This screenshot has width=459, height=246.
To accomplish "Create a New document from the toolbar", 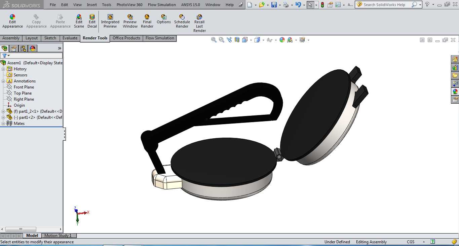I will click(250, 5).
